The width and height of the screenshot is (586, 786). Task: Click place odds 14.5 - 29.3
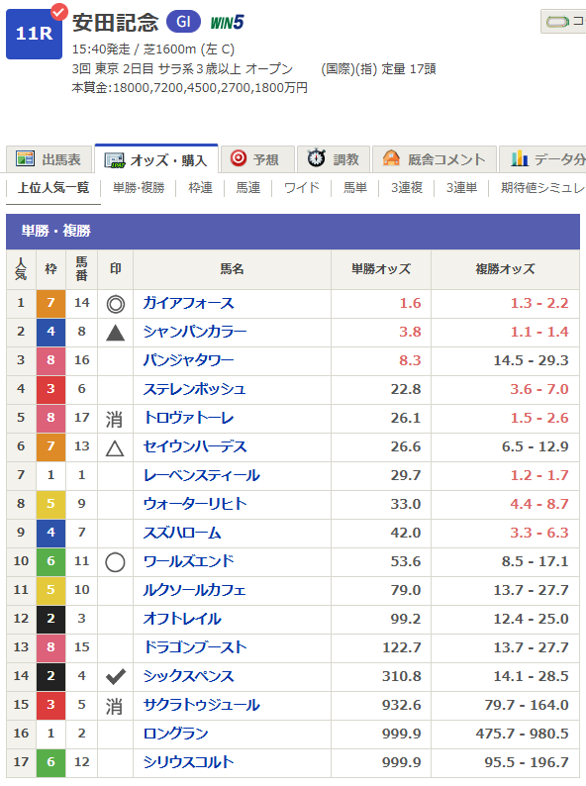pyautogui.click(x=531, y=360)
